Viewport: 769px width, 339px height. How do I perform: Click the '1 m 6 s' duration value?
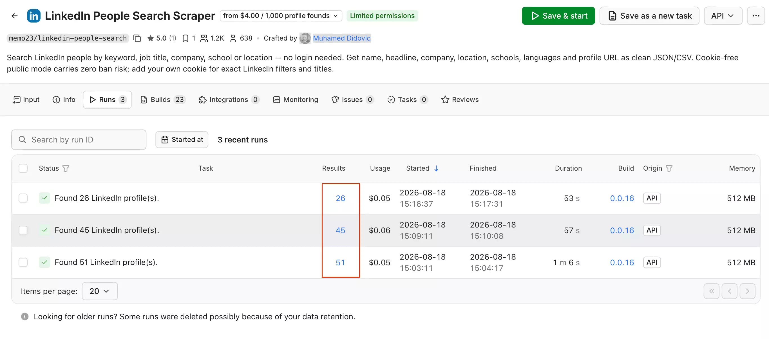(x=566, y=262)
